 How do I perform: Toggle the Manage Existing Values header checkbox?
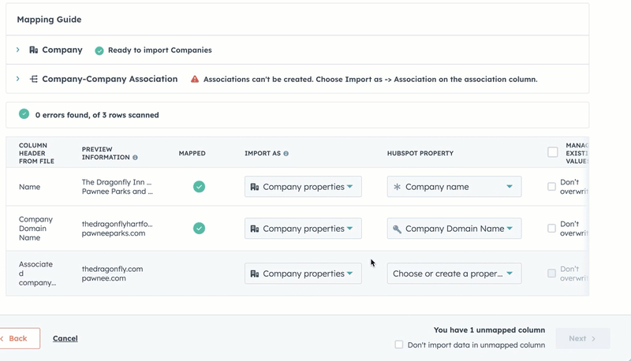point(552,152)
